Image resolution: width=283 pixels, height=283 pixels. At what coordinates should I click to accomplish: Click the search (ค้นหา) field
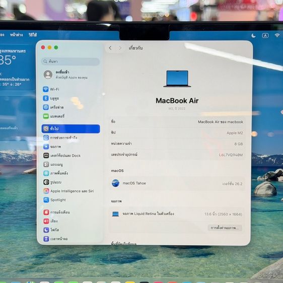[x=70, y=61]
